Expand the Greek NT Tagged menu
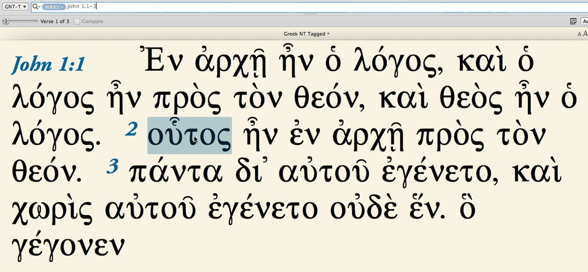Viewport: 588px width, 272px height. (306, 34)
